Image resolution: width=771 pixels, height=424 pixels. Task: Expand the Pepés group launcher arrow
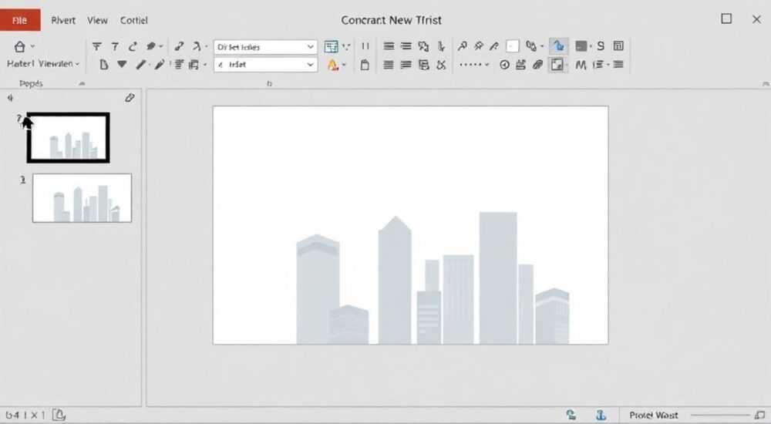click(x=82, y=83)
